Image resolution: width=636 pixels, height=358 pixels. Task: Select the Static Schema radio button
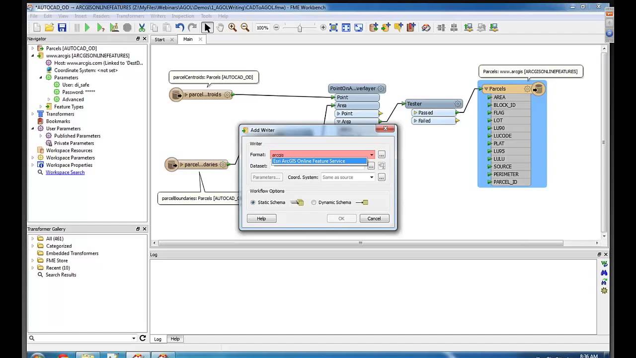coord(253,202)
